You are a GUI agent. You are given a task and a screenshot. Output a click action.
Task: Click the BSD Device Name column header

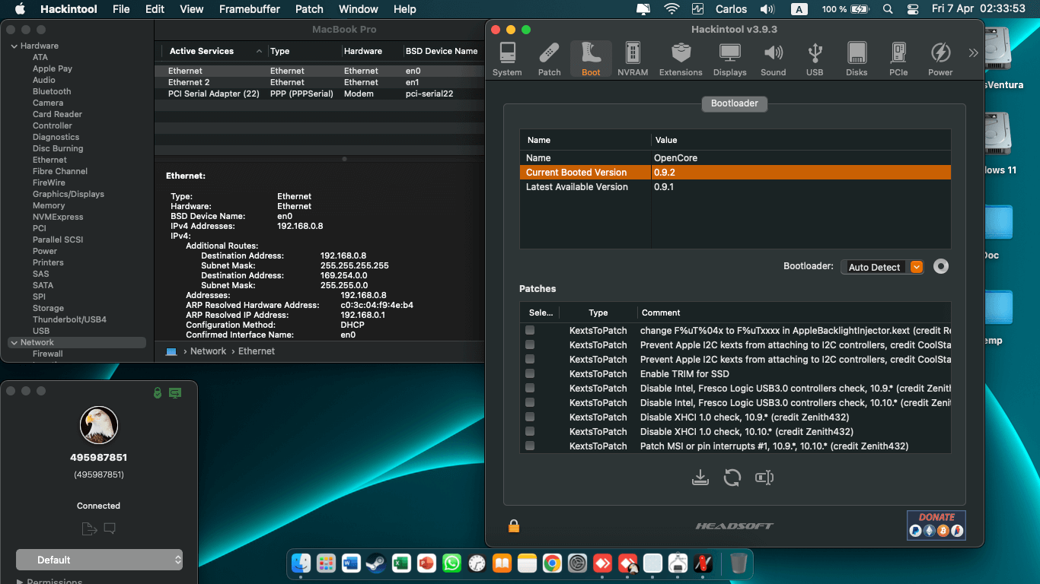pyautogui.click(x=442, y=51)
